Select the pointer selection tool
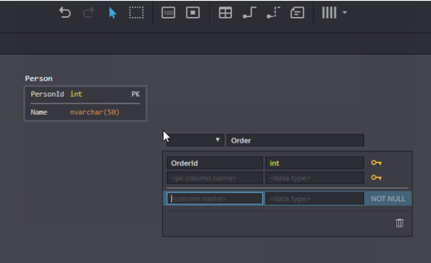The height and width of the screenshot is (263, 431). click(x=112, y=13)
